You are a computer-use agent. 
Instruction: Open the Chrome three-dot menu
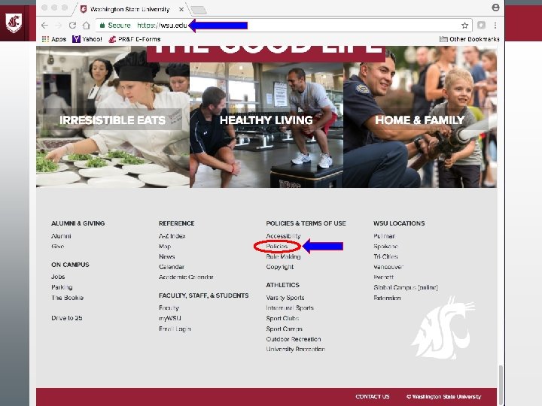point(495,26)
